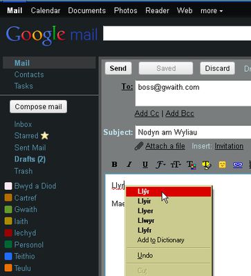Discard the current draft message
This screenshot has height=276, width=251.
tap(217, 68)
